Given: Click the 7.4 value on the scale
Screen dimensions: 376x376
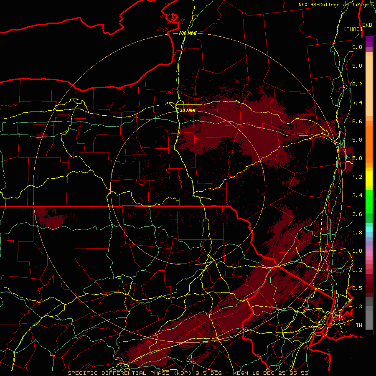Looking at the screenshot, I should click(357, 103).
